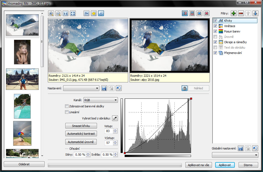
Task: Enable the Text do obrázku checkbox
Action: click(215, 47)
